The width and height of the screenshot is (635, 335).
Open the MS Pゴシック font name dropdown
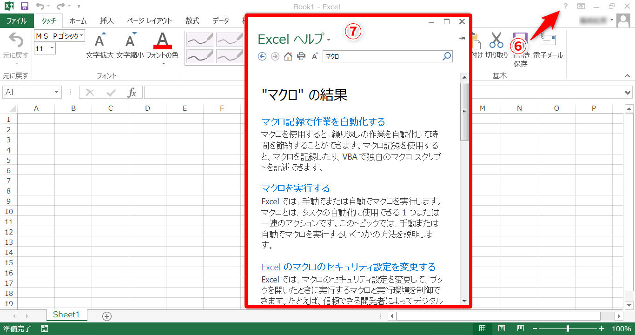point(82,35)
